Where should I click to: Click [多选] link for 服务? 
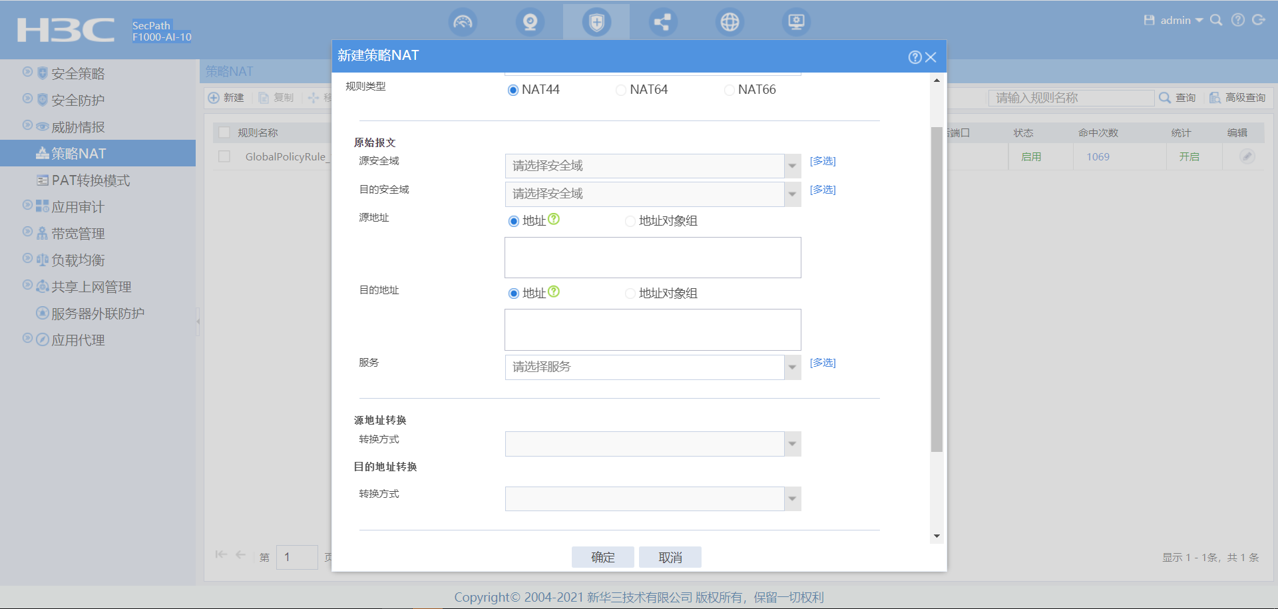click(x=823, y=363)
